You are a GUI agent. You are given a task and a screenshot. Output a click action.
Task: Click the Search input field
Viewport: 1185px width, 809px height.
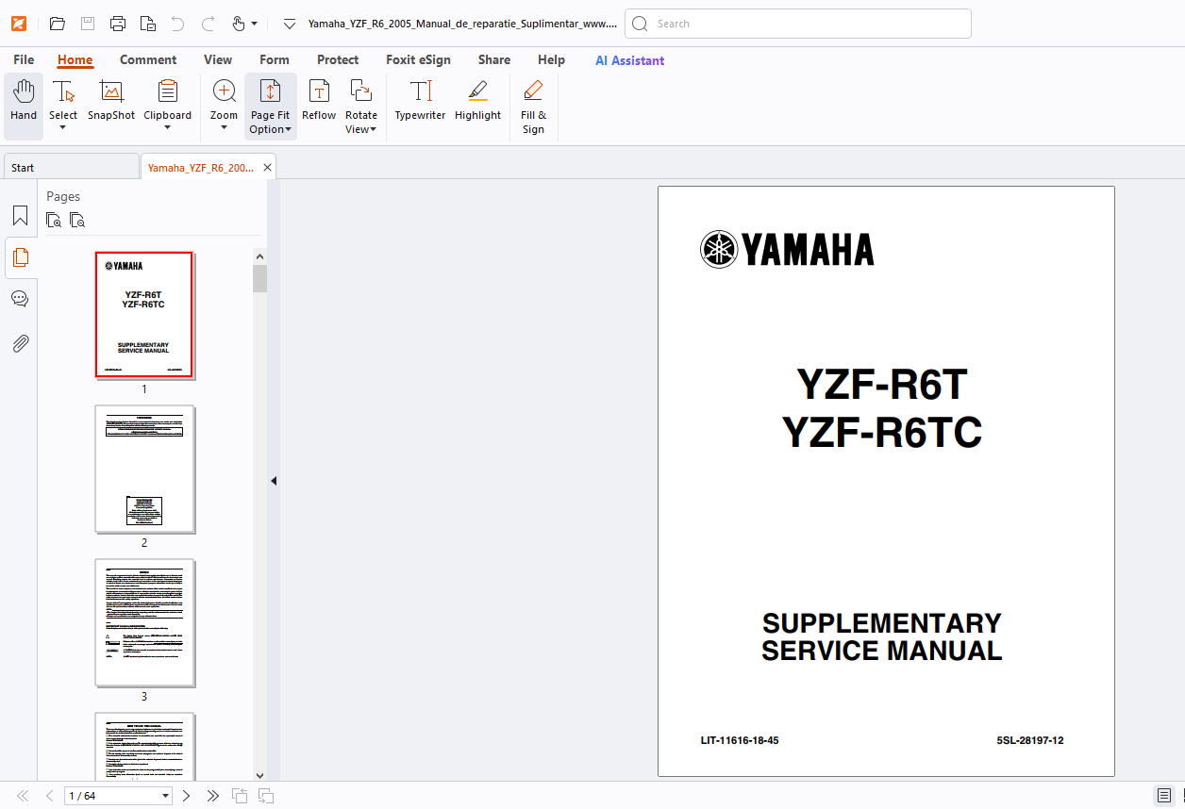[798, 24]
